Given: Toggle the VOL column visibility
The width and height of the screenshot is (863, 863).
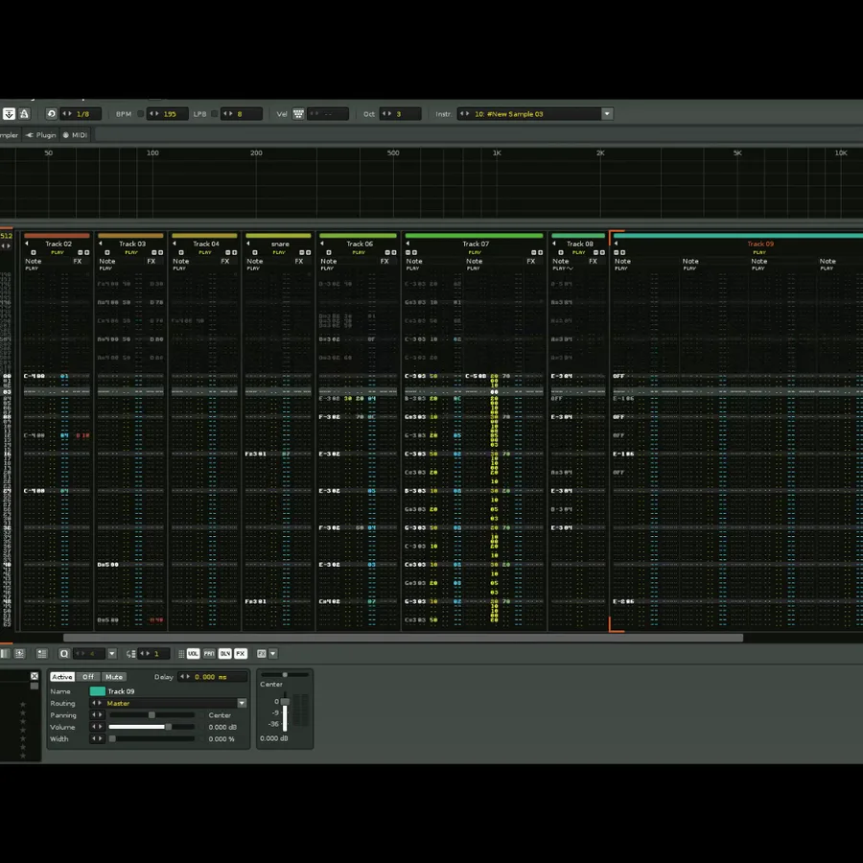Looking at the screenshot, I should pos(193,653).
